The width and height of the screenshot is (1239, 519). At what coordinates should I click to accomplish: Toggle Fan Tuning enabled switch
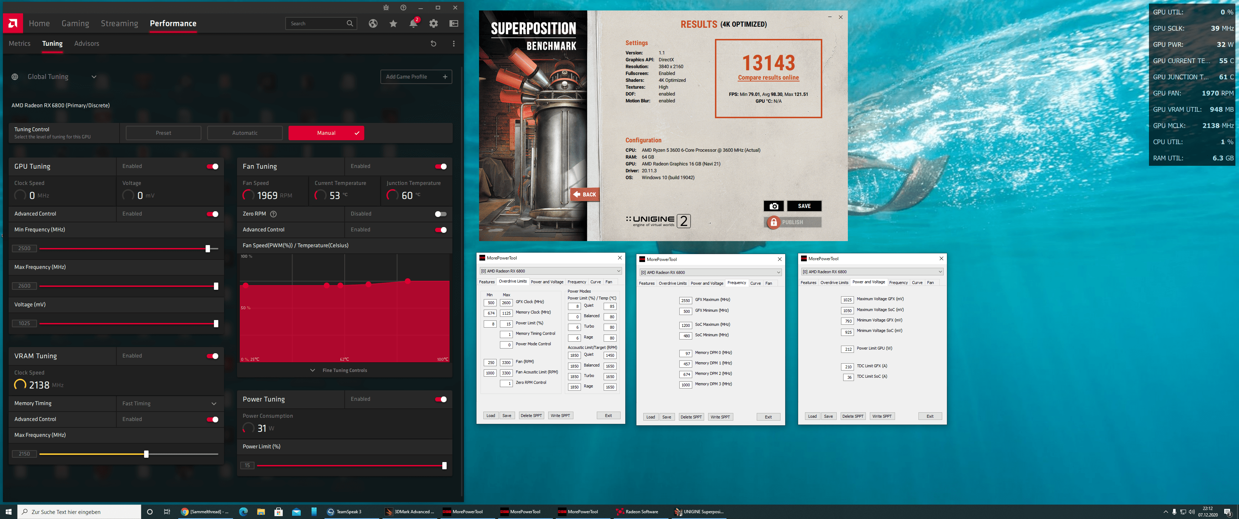441,167
